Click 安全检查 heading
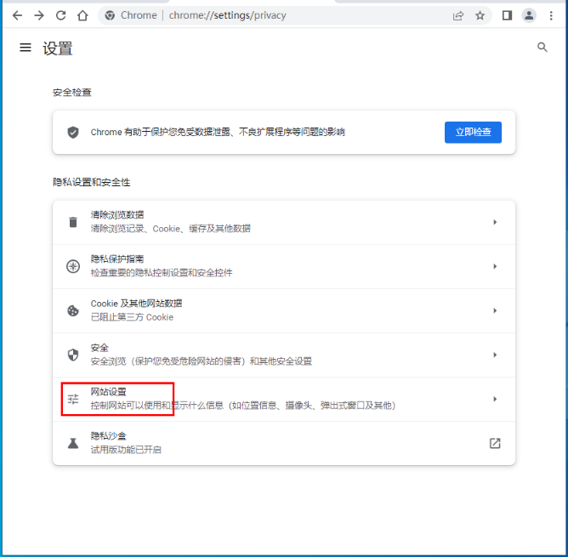 [71, 93]
